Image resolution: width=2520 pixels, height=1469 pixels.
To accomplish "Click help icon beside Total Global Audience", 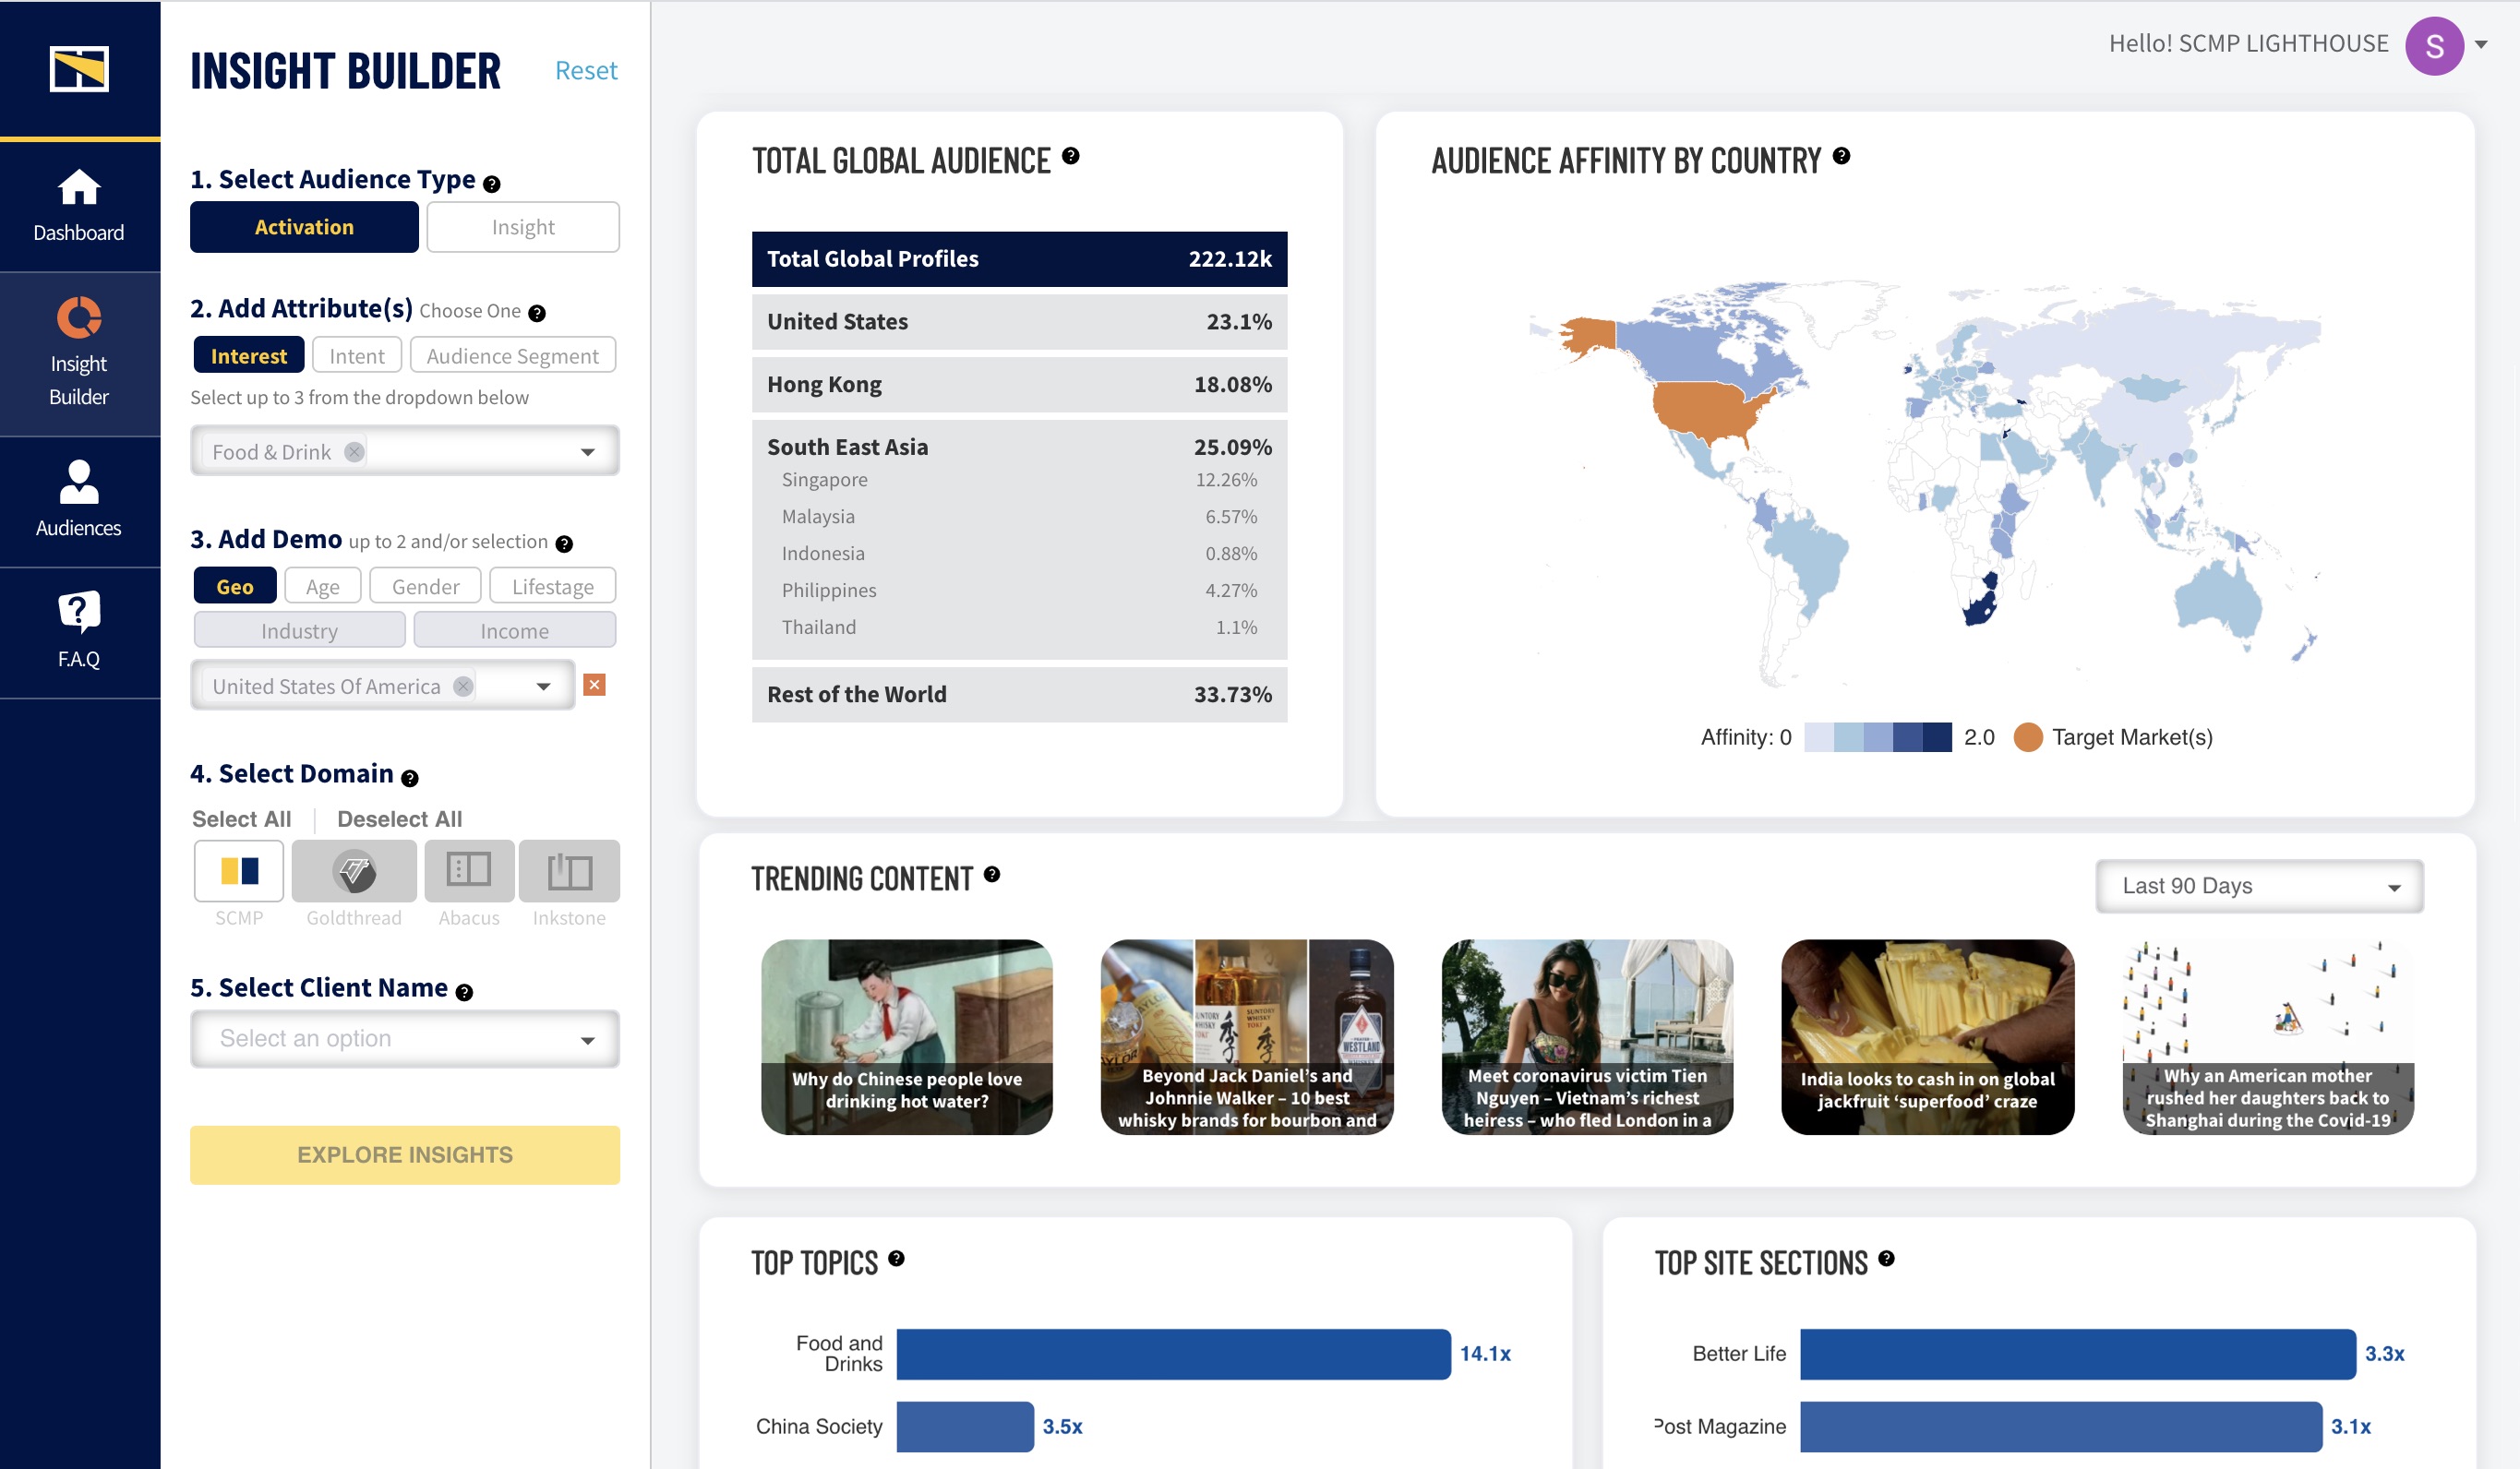I will click(1070, 156).
